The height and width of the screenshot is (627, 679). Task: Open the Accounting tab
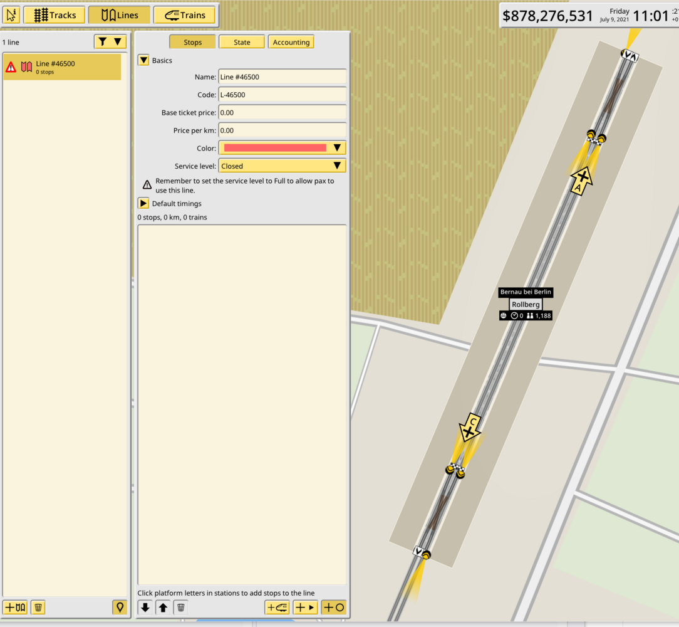pyautogui.click(x=291, y=42)
